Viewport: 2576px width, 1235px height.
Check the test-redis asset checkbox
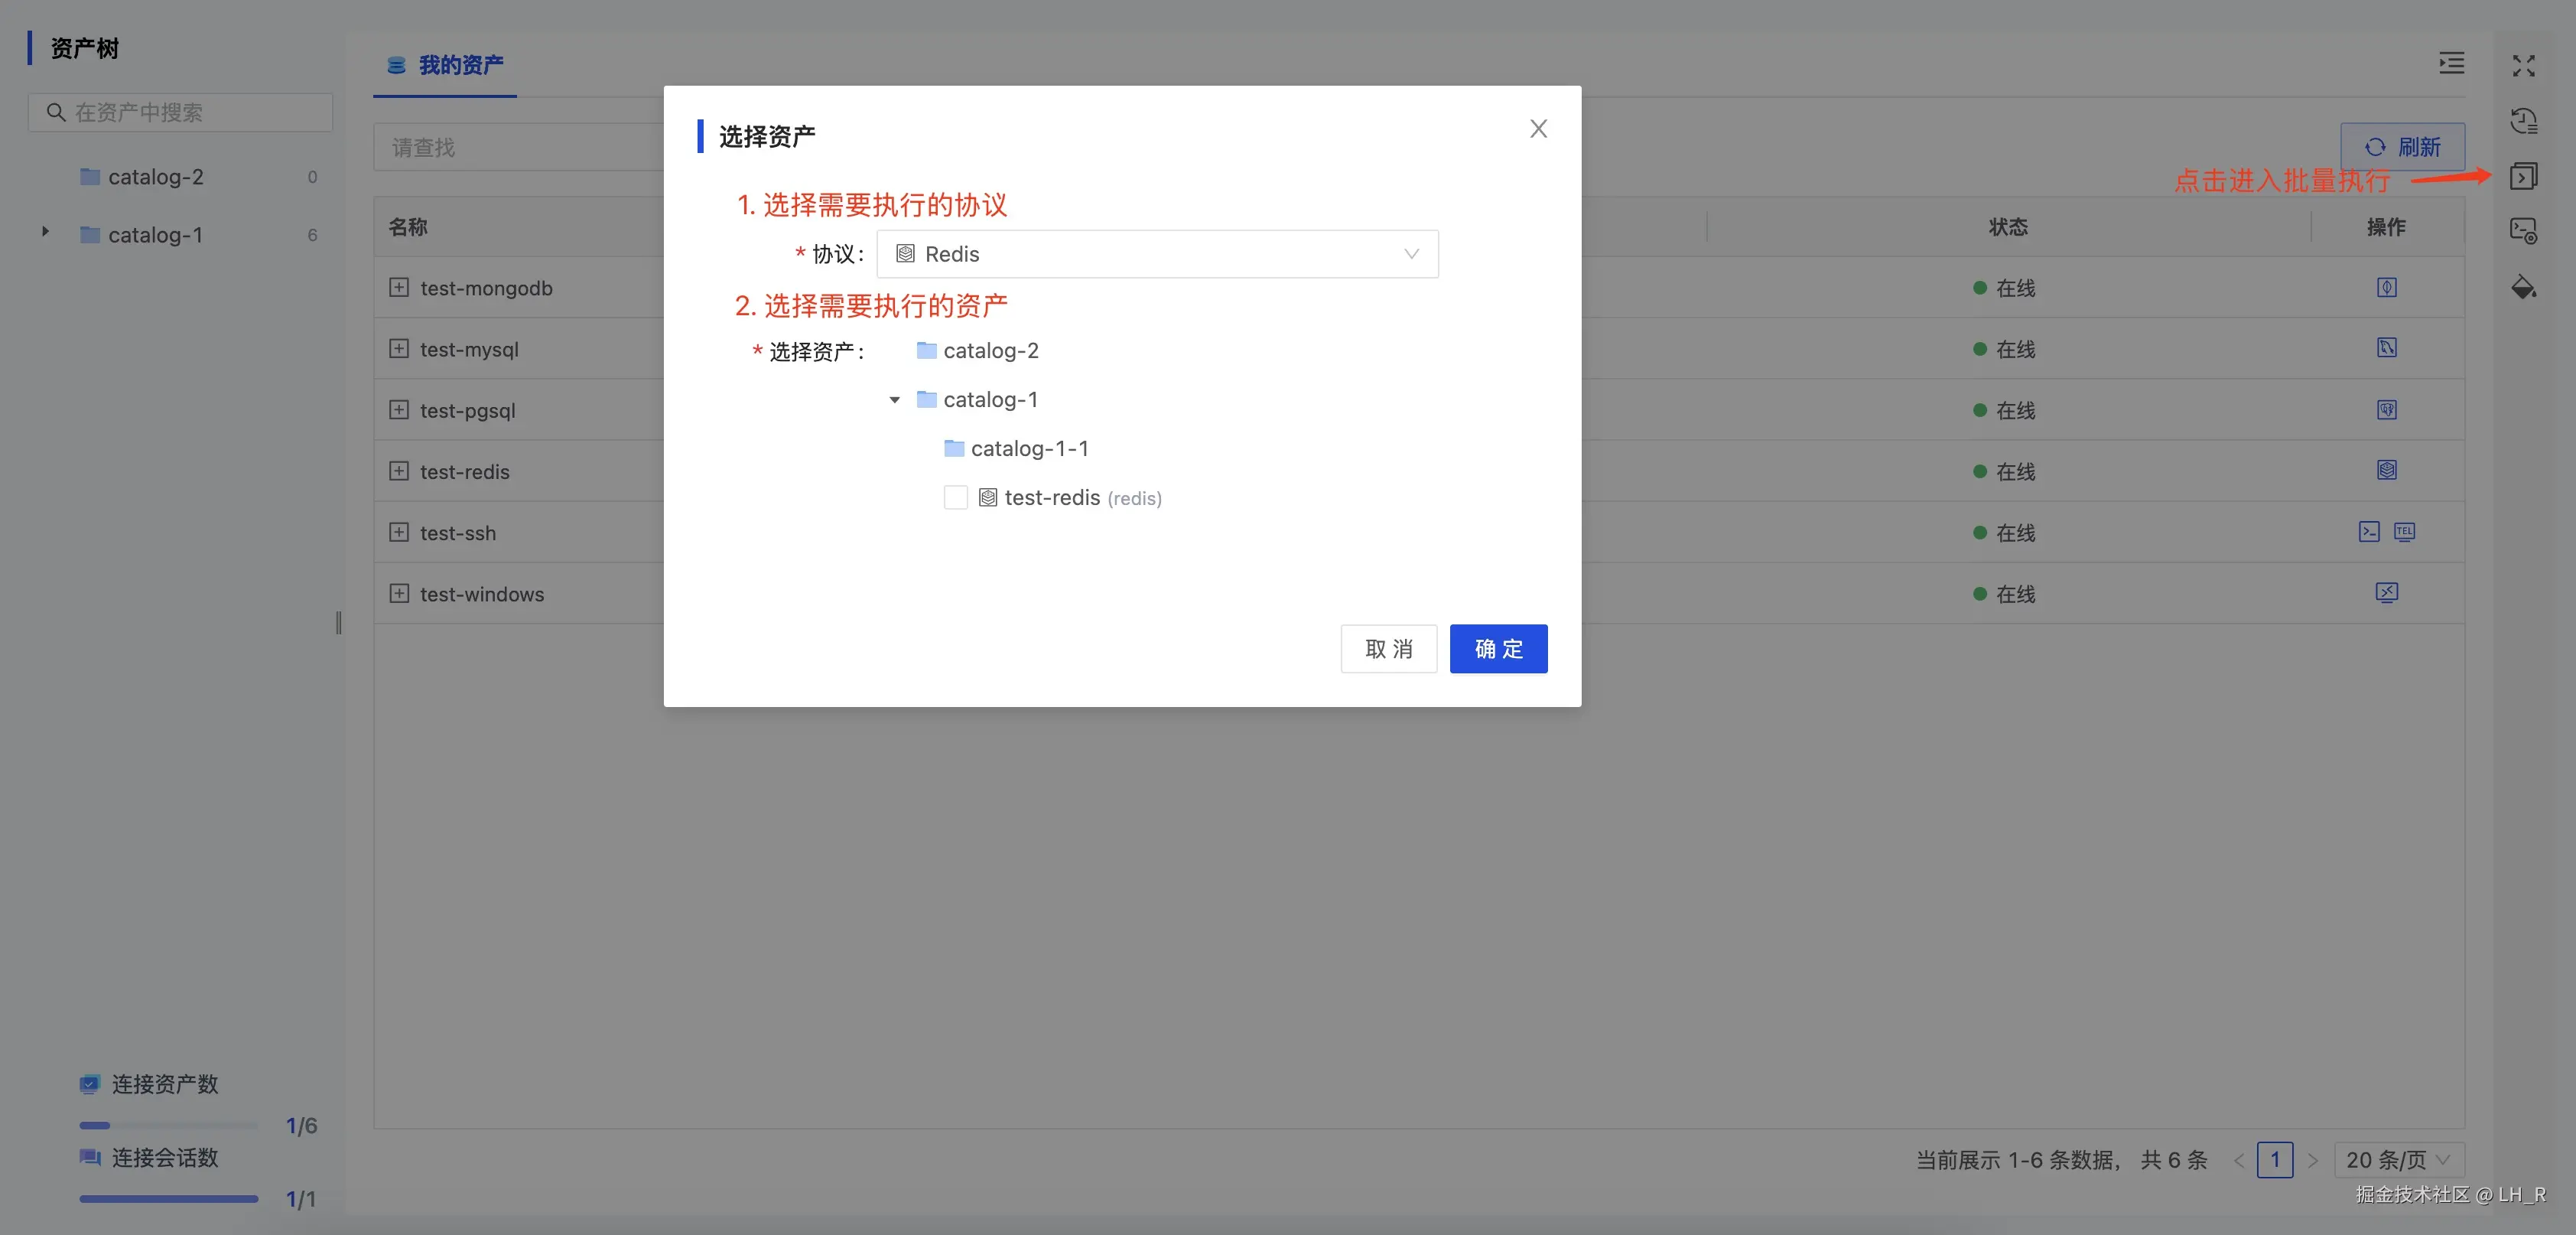pos(955,497)
